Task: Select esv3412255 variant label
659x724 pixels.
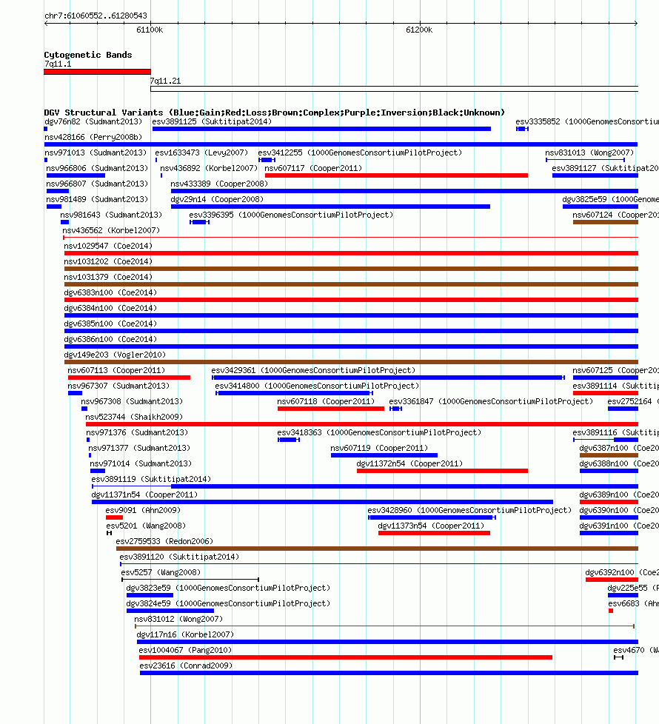Action: point(360,152)
